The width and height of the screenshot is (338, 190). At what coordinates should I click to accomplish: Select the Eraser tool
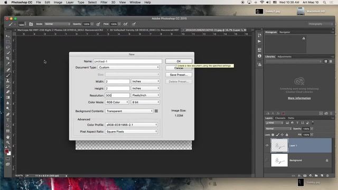pos(8,92)
